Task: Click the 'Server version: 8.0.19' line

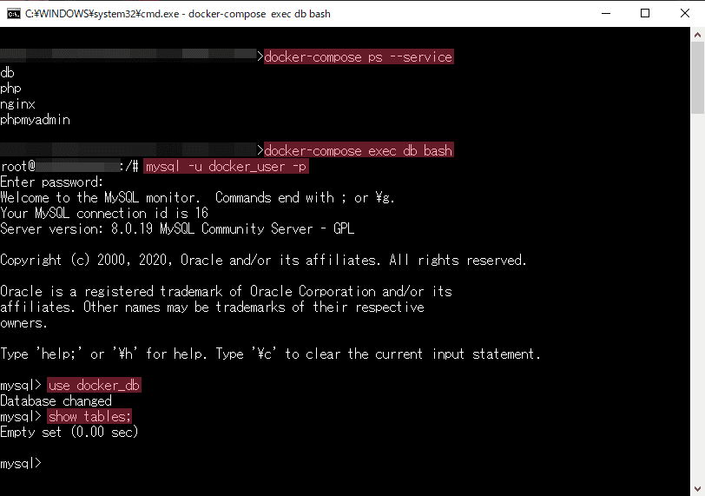Action: click(177, 228)
